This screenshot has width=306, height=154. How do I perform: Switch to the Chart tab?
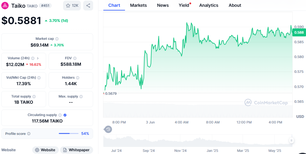point(114,5)
